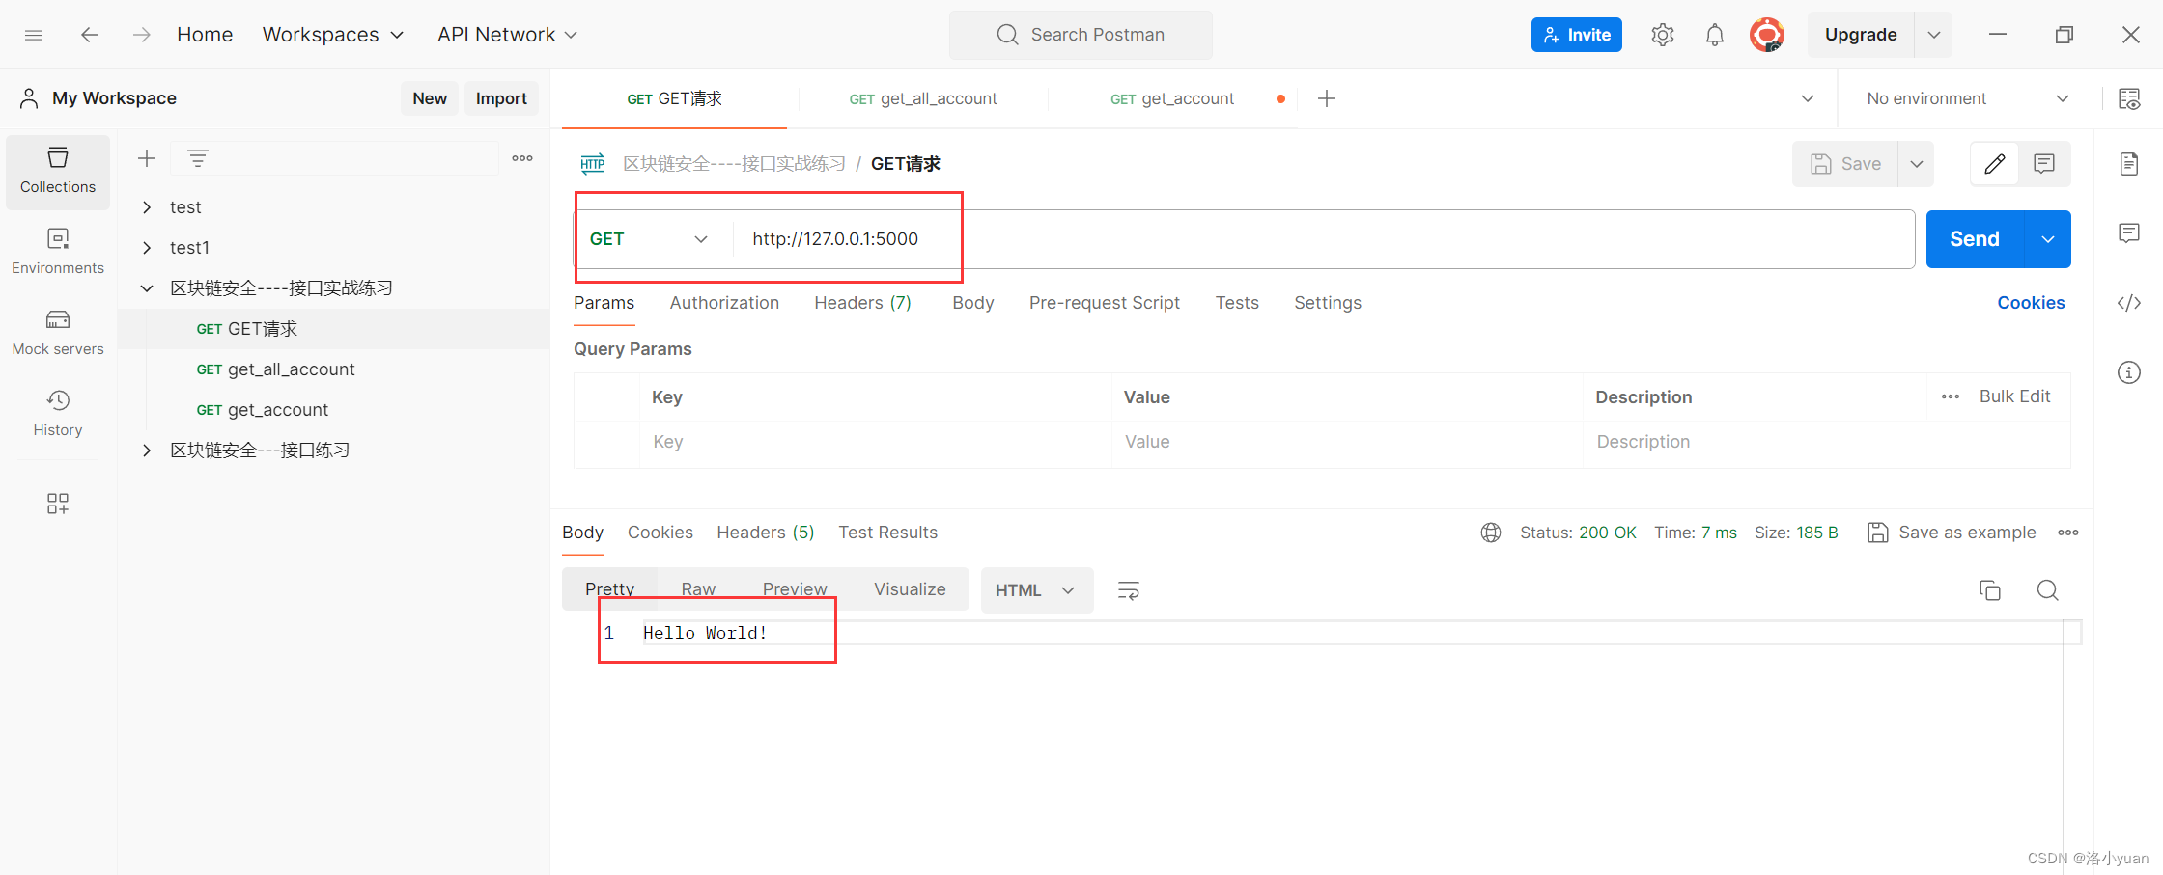Open the No environment selector

1968,98
